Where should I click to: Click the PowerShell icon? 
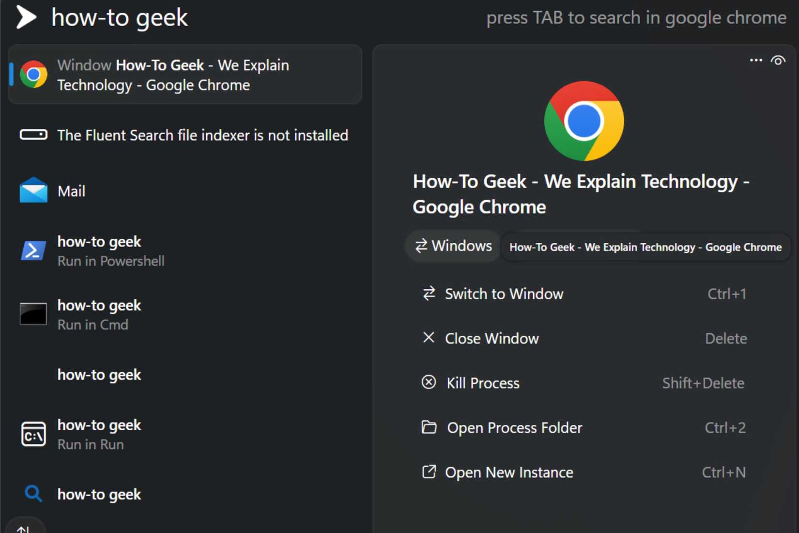[x=33, y=251]
